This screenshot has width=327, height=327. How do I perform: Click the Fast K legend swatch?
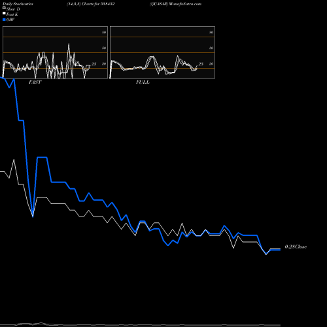[x=4, y=13]
